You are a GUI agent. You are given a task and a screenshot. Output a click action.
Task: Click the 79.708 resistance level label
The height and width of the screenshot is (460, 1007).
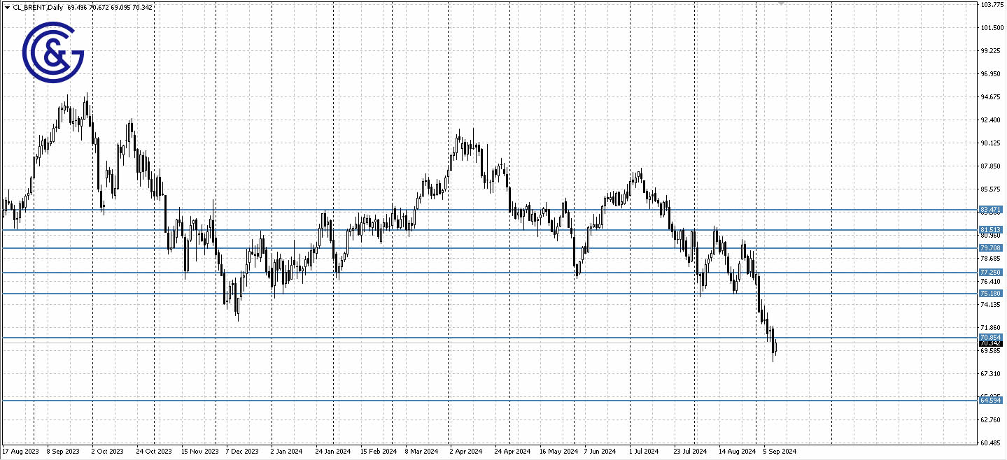[991, 247]
